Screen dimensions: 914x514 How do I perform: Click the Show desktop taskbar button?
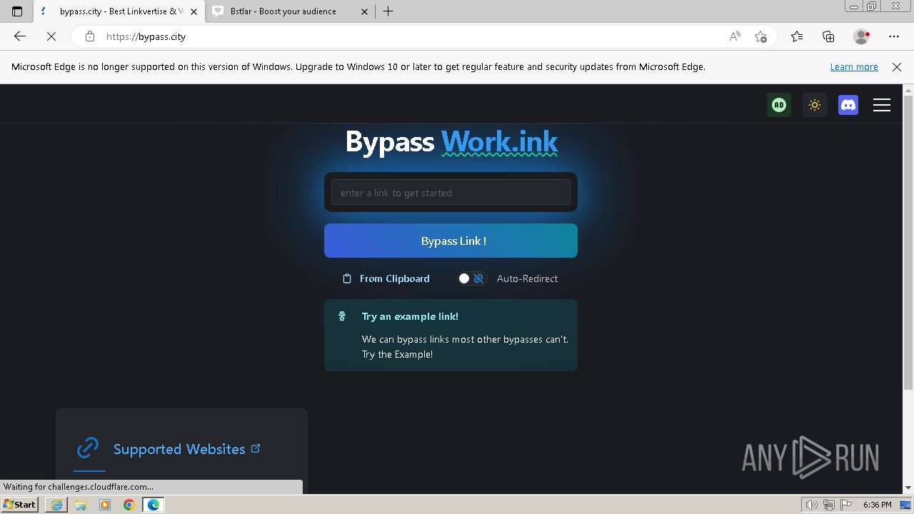pos(905,505)
